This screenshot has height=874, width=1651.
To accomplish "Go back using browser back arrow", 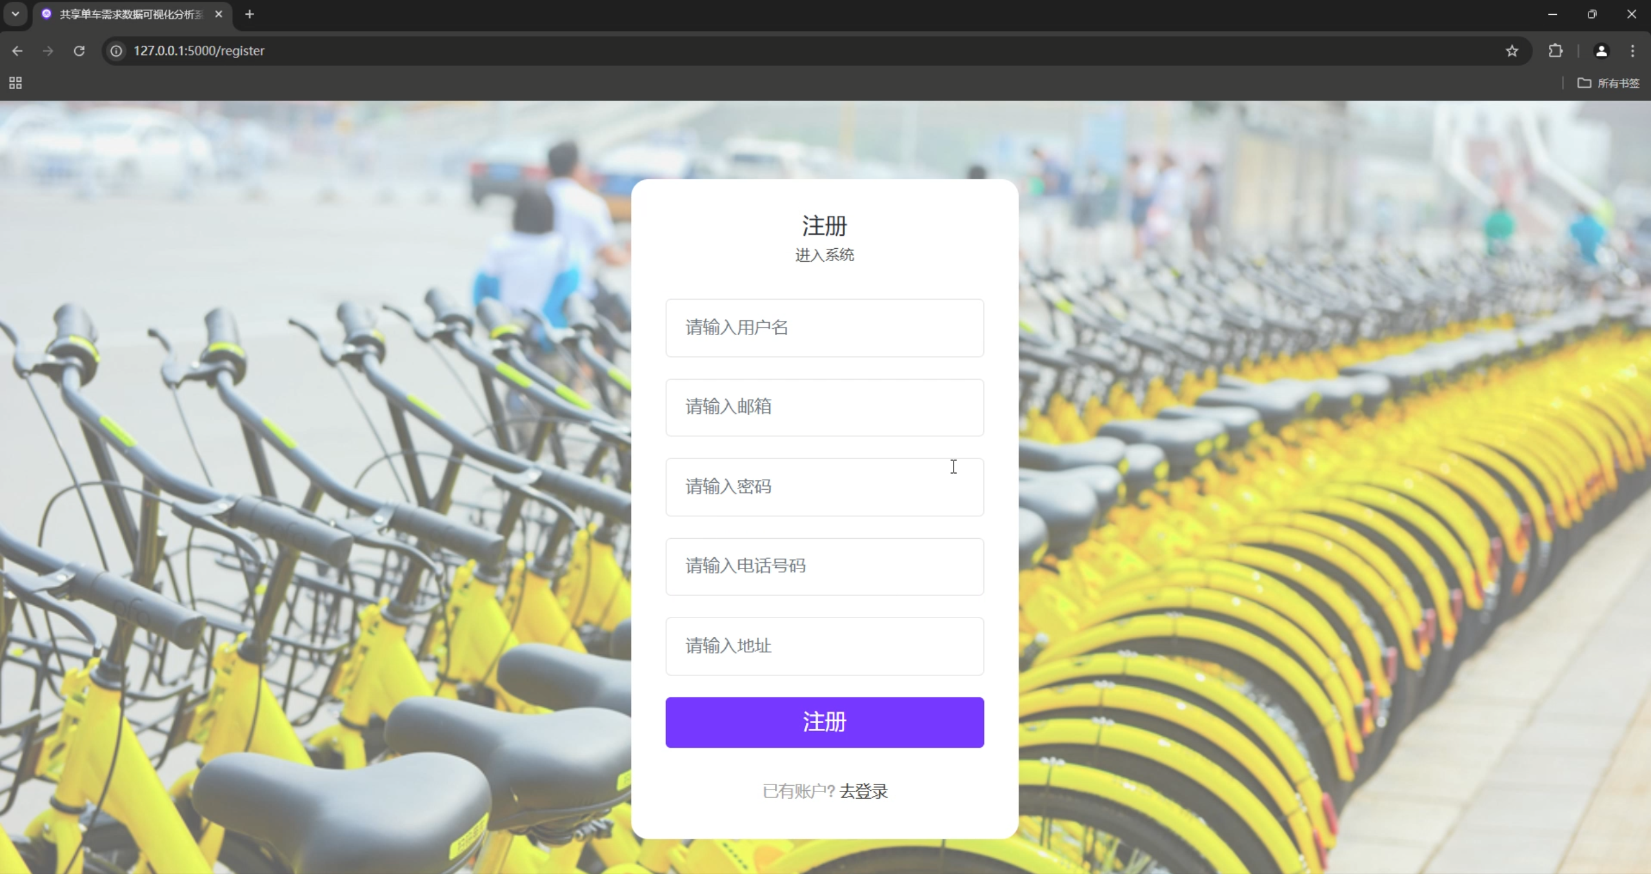I will pos(17,51).
